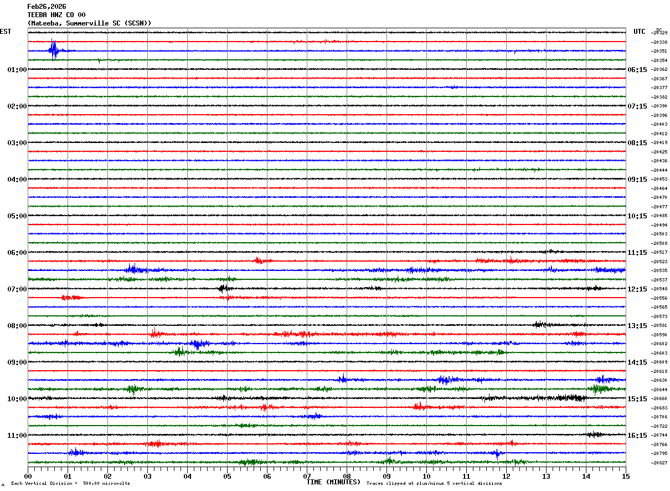Click the DC offset value "-20517"

[659, 252]
